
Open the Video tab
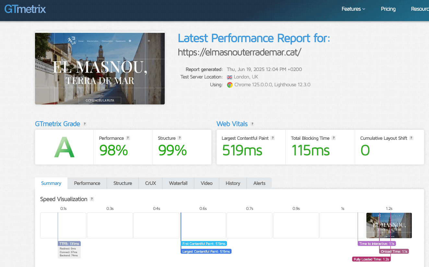[207, 183]
